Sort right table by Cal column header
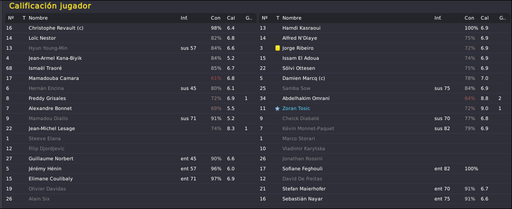 (x=484, y=18)
